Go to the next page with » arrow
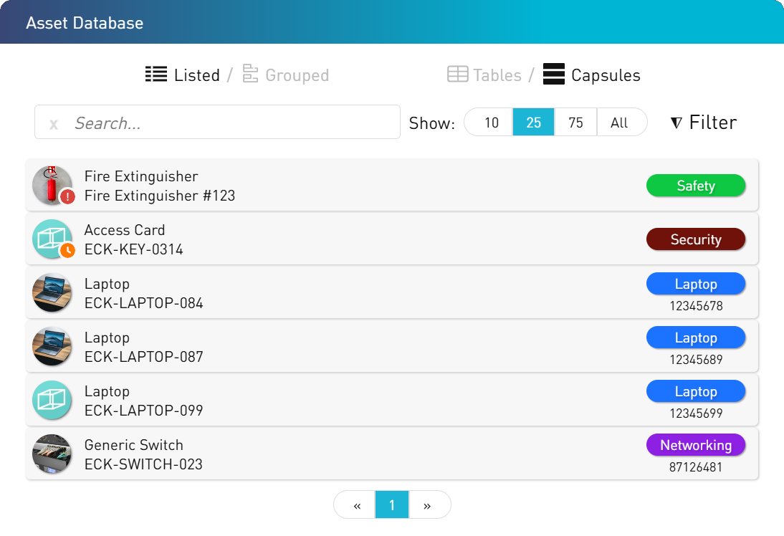 click(428, 505)
